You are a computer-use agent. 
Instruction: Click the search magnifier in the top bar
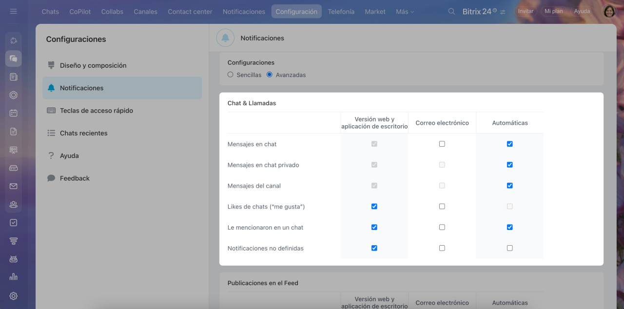[x=451, y=11]
